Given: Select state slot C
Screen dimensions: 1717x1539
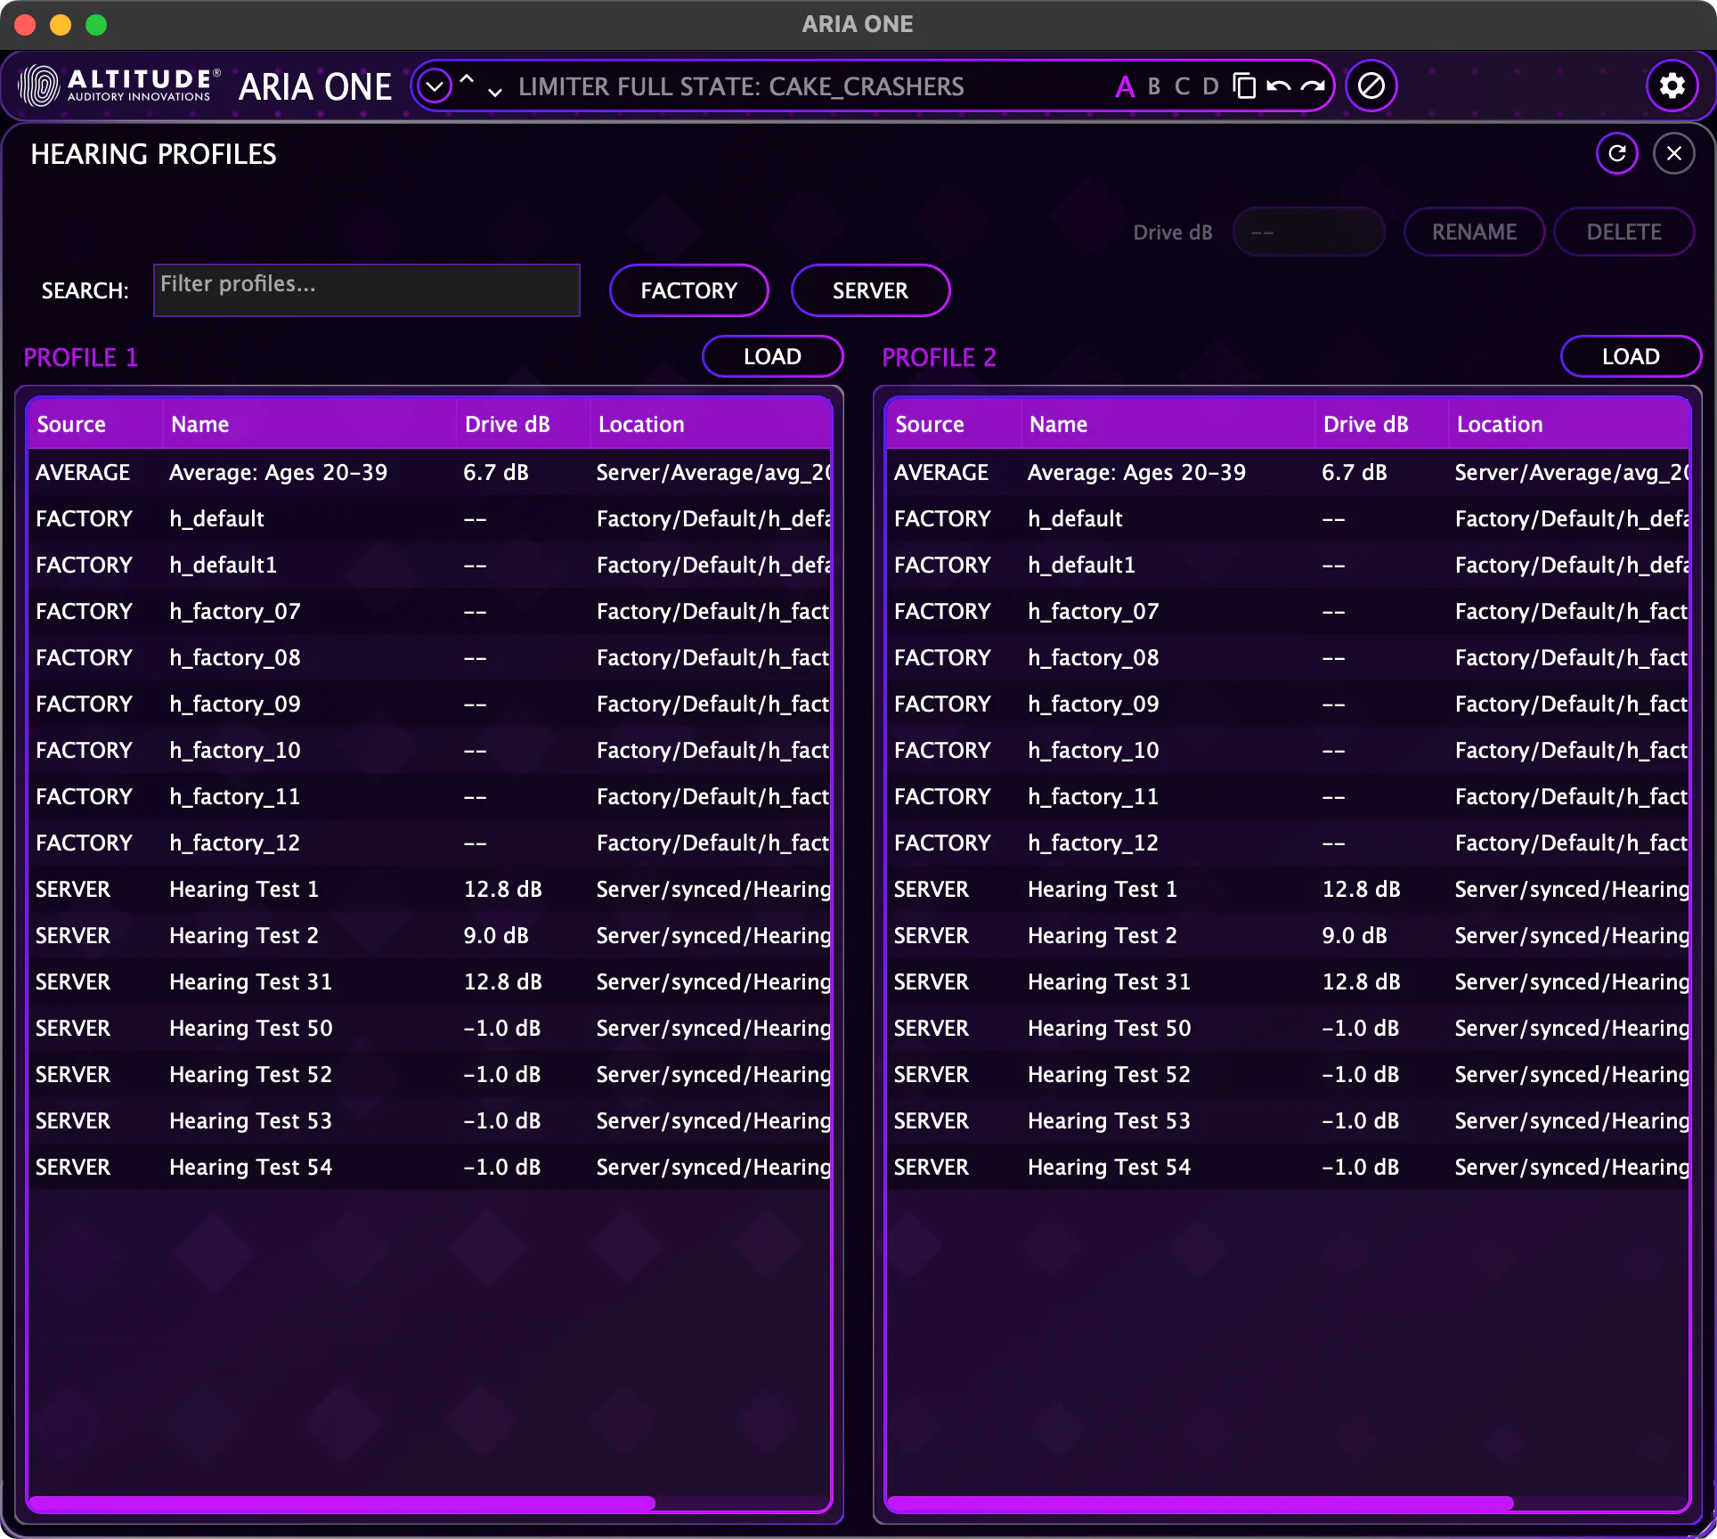Looking at the screenshot, I should click(x=1182, y=86).
